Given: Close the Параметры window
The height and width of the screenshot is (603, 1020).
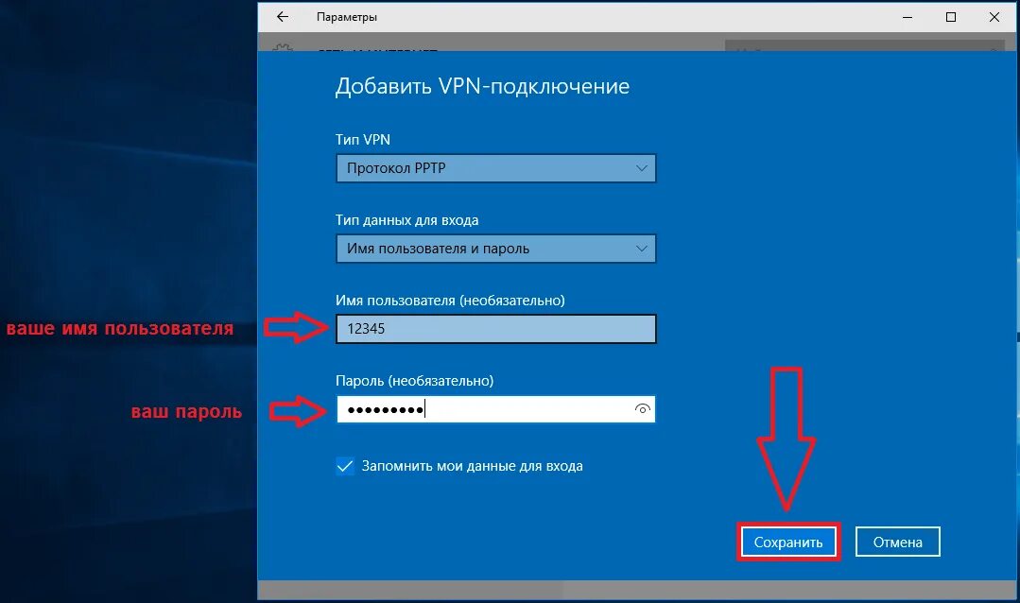Looking at the screenshot, I should [x=994, y=17].
